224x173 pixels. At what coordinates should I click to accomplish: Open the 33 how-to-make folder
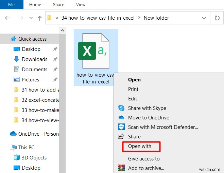(40, 110)
